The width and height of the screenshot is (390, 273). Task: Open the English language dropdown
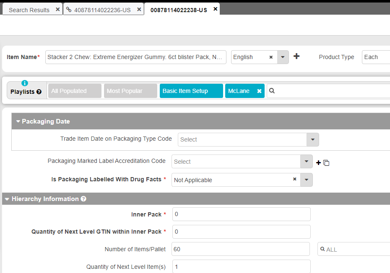point(283,57)
